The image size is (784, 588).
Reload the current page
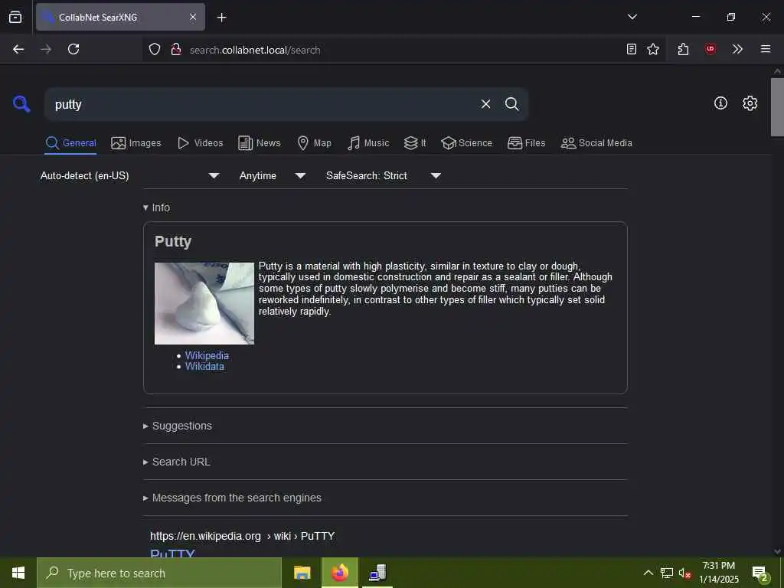tap(73, 49)
